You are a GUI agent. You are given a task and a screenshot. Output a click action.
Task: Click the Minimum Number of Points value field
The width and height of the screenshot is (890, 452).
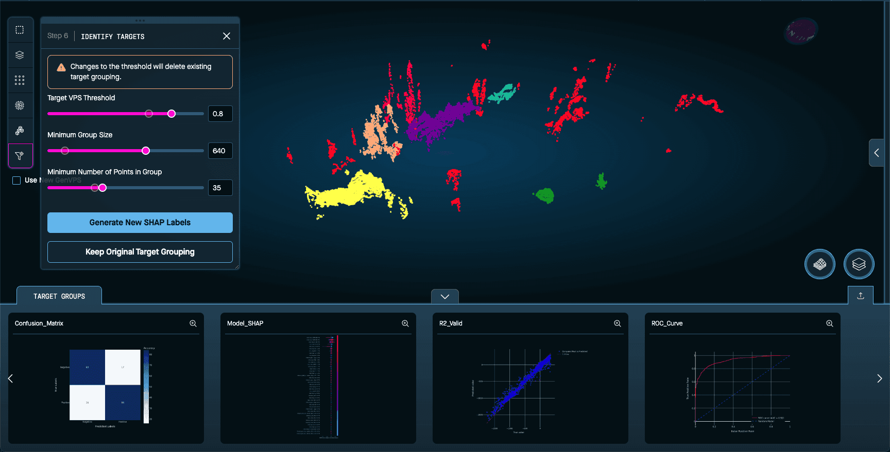pyautogui.click(x=220, y=188)
